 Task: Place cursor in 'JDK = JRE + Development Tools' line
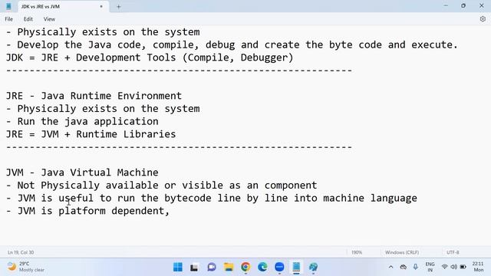[150, 58]
